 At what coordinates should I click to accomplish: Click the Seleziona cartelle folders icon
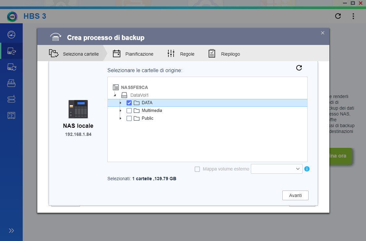tap(54, 53)
